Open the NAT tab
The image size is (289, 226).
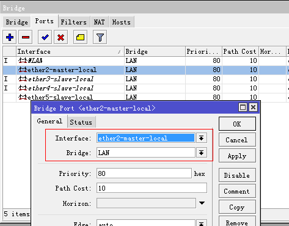tap(99, 22)
